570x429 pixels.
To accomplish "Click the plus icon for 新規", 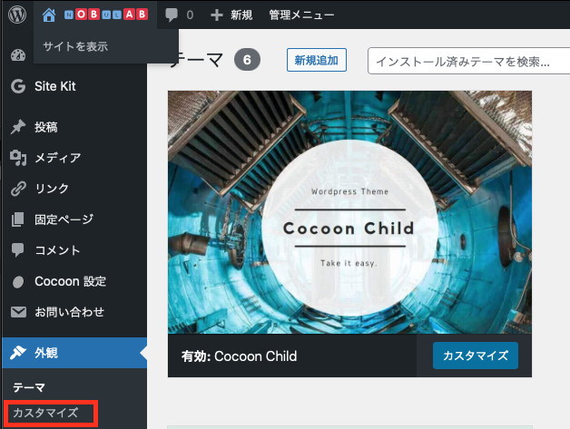I will 217,15.
